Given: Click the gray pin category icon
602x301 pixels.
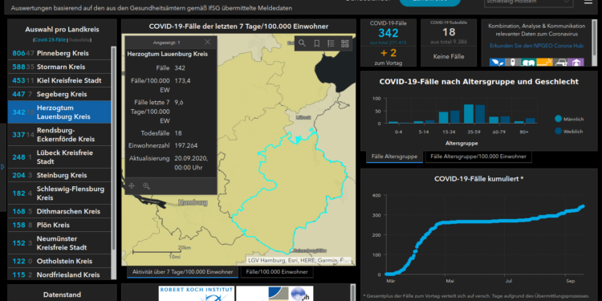Looking at the screenshot, I should coord(513,62).
